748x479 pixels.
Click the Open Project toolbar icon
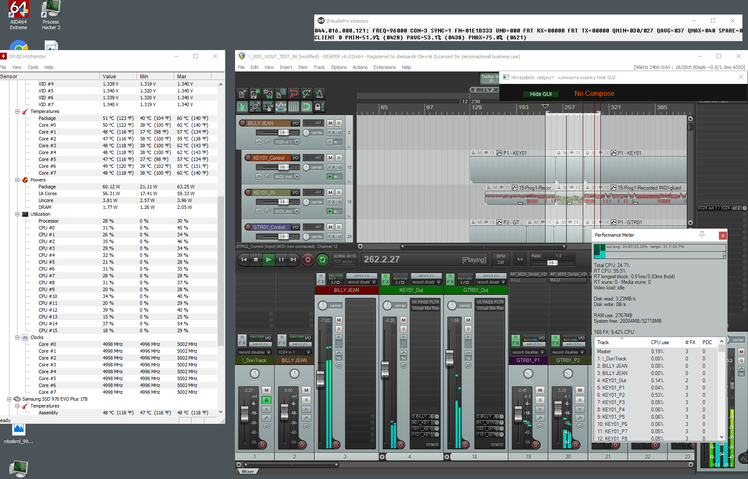[x=255, y=94]
